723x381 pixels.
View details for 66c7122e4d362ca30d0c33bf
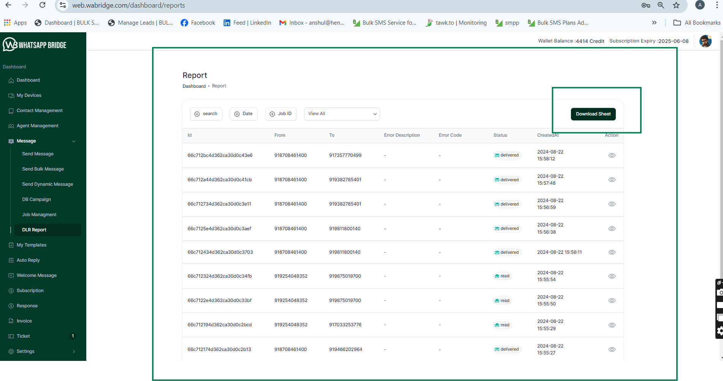pos(612,300)
